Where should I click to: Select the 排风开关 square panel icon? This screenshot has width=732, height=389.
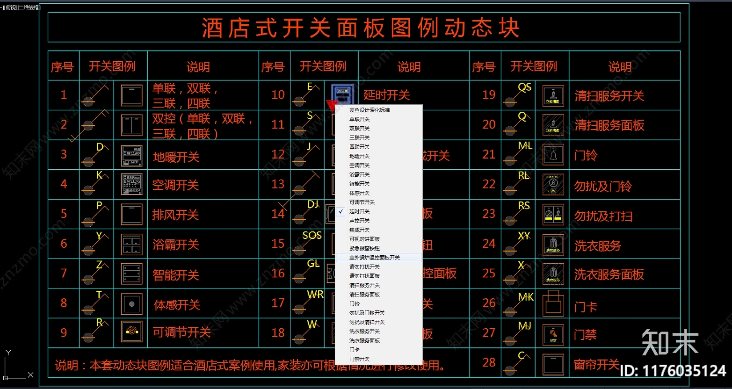(131, 214)
